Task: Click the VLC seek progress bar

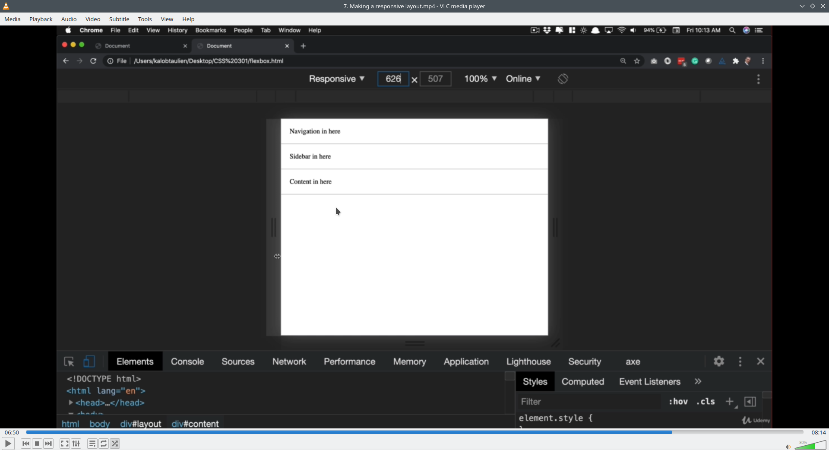Action: tap(414, 432)
